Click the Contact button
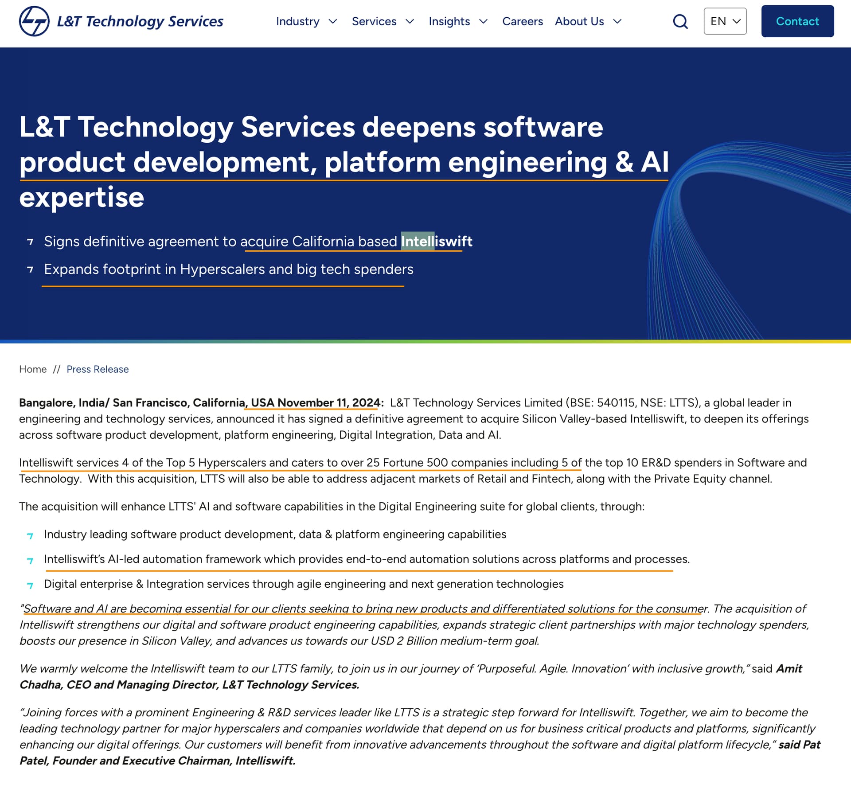This screenshot has height=800, width=851. (x=798, y=21)
